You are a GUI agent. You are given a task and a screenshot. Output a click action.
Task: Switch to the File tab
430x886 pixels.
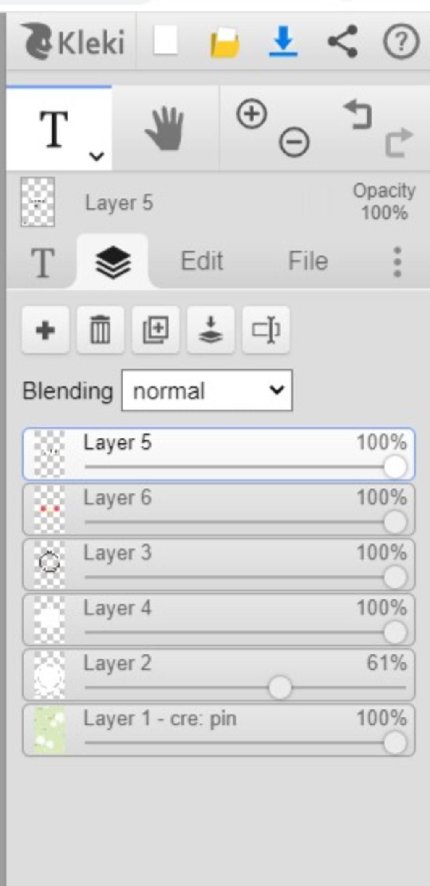click(308, 261)
